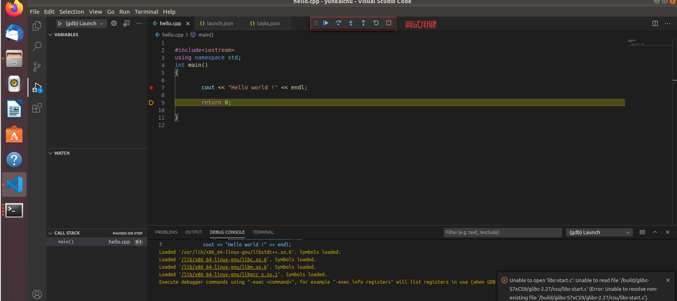The image size is (677, 301).
Task: Open Rhythmbox from Ubuntu dock
Action: 14,83
